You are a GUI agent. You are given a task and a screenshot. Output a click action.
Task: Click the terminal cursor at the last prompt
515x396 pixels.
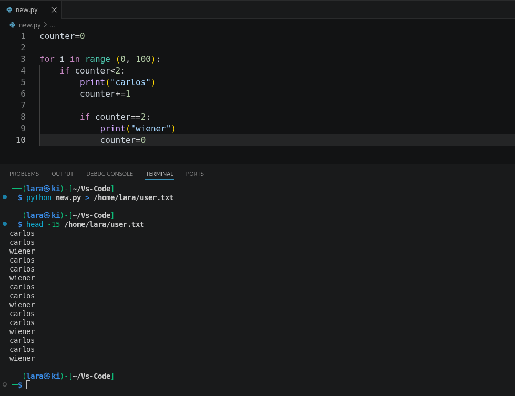click(x=28, y=385)
